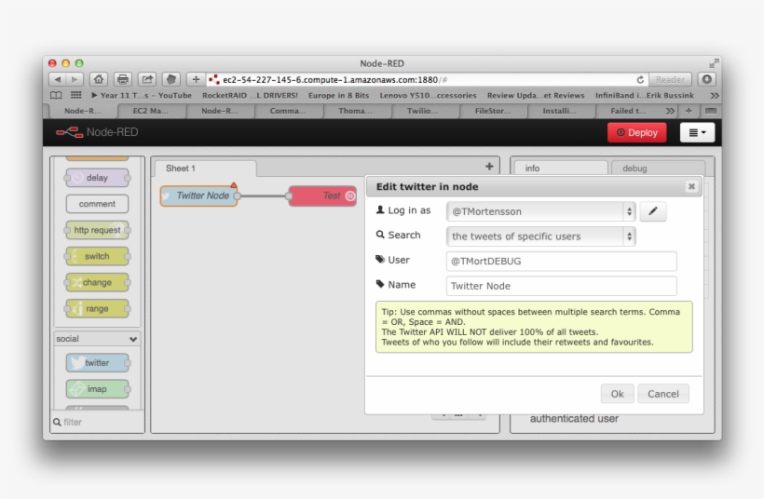Select the twitter node in social palette
Viewport: 764px width, 499px height.
point(97,363)
